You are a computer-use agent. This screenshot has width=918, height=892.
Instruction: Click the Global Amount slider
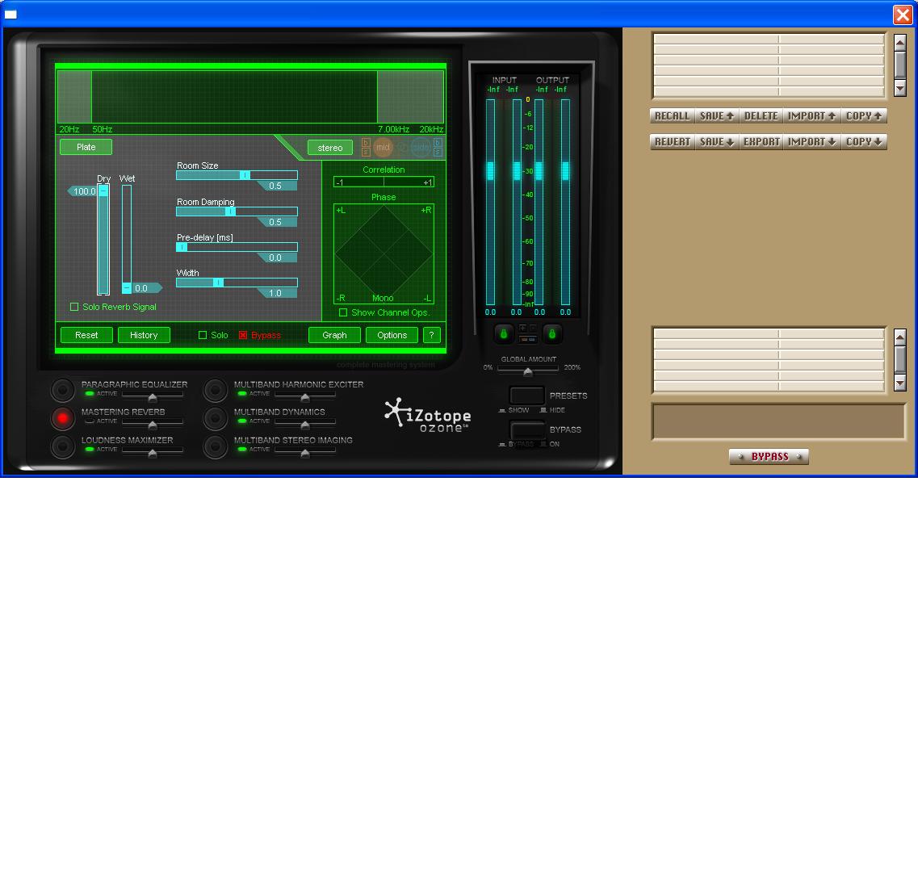coord(528,370)
